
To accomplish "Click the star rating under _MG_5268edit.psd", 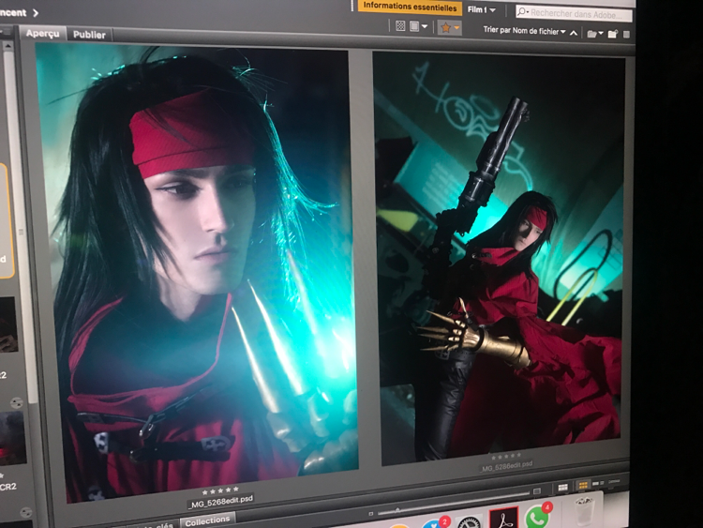I will click(x=220, y=490).
